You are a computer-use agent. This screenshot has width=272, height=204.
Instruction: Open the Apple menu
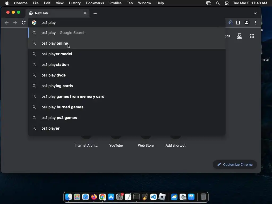point(7,3)
